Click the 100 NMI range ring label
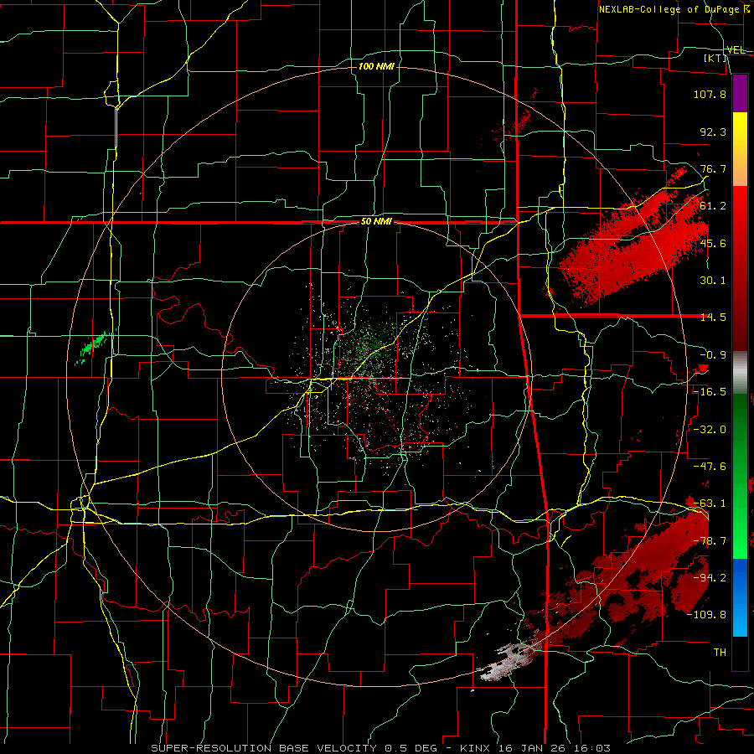 tap(376, 66)
